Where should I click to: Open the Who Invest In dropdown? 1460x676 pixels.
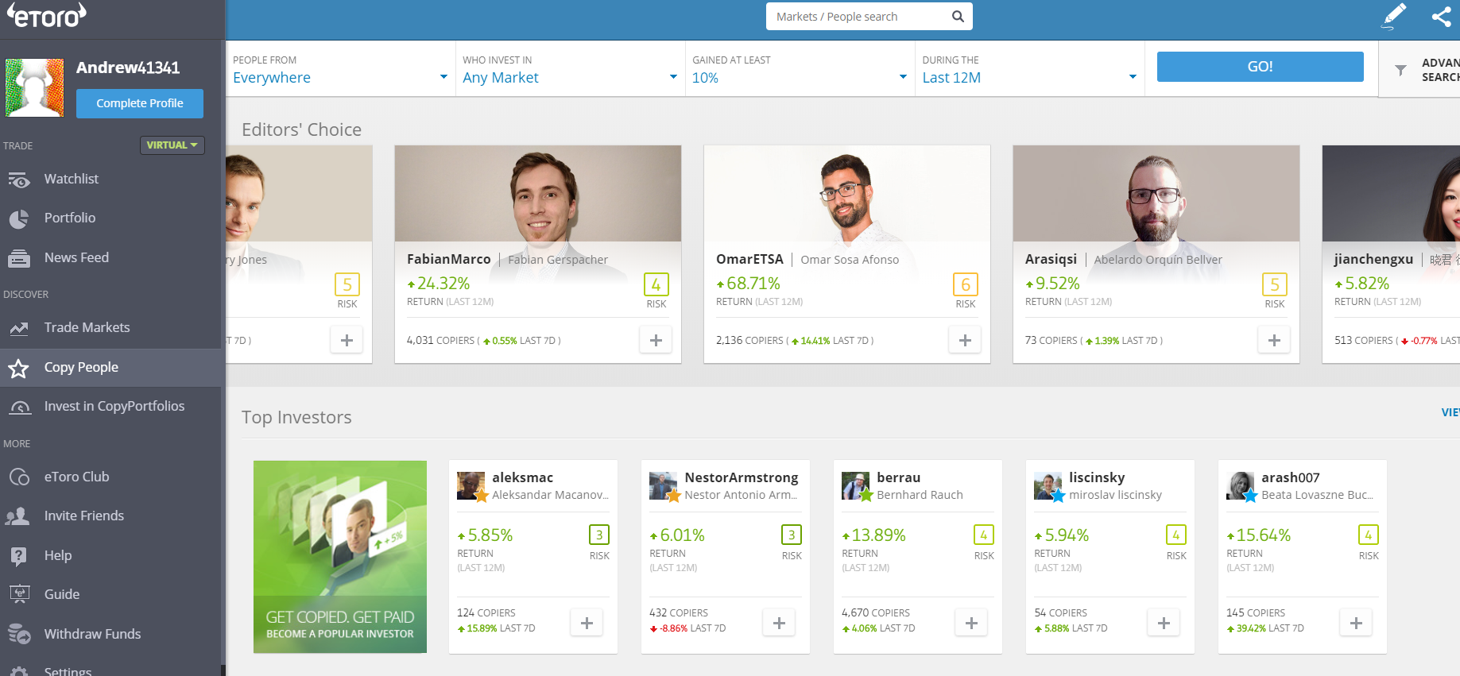pos(570,69)
